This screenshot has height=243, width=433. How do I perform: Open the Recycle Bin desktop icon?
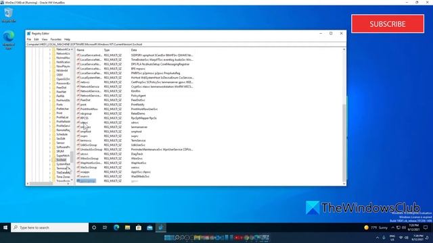click(x=9, y=15)
